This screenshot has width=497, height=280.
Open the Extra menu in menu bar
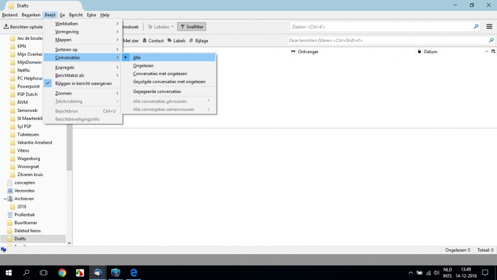pyautogui.click(x=91, y=15)
